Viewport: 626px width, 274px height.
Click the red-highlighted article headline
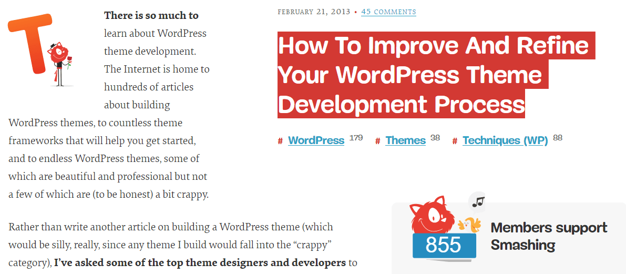pyautogui.click(x=420, y=75)
